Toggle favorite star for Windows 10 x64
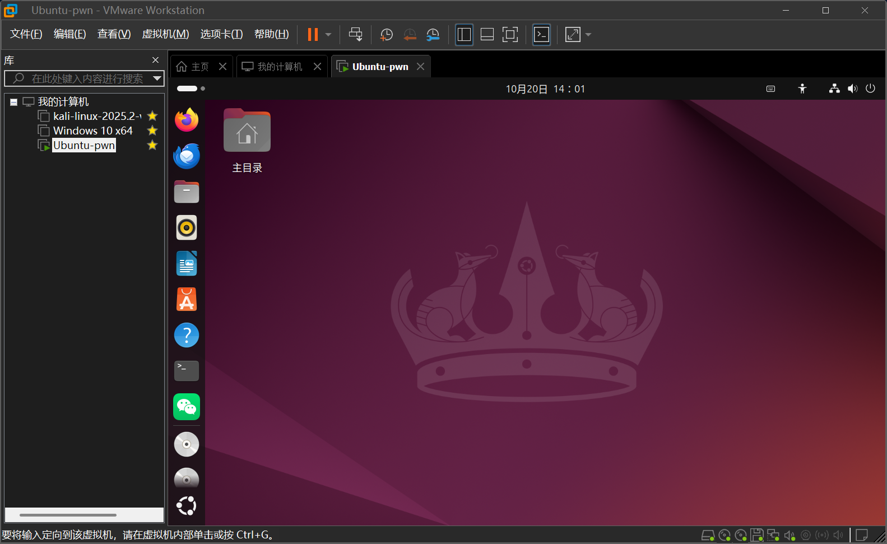The height and width of the screenshot is (544, 887). [152, 131]
